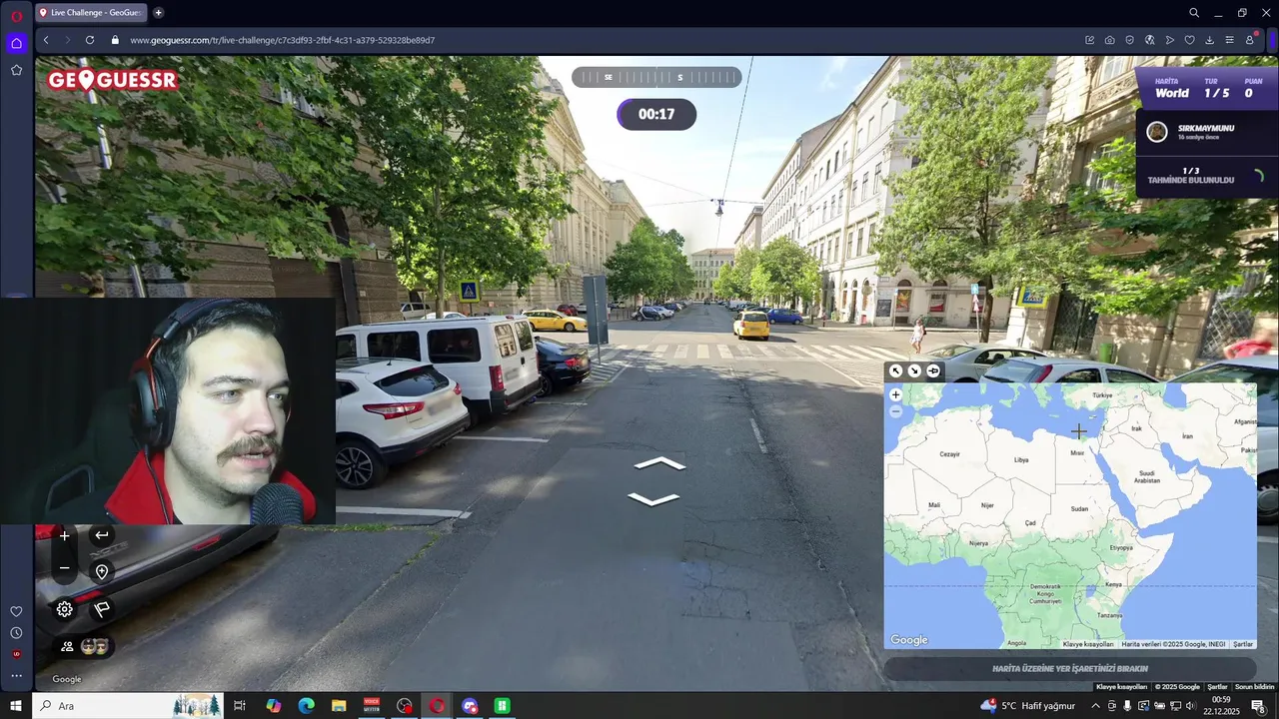Set checkpoint with pin-plus button
The width and height of the screenshot is (1279, 719).
click(102, 572)
